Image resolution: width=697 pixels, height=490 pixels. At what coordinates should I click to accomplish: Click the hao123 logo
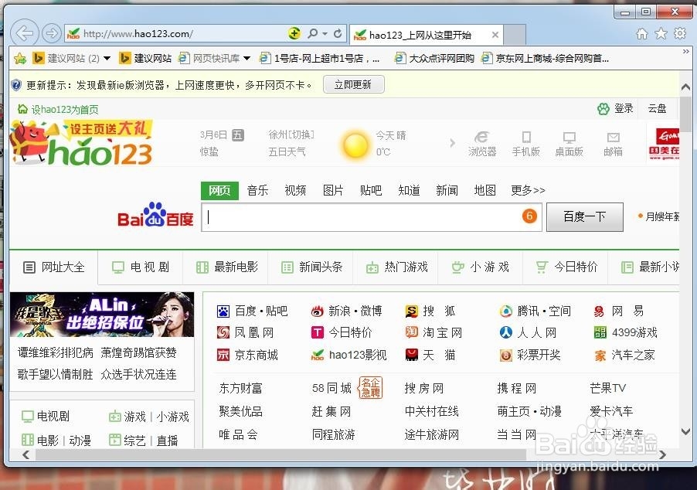(81, 143)
